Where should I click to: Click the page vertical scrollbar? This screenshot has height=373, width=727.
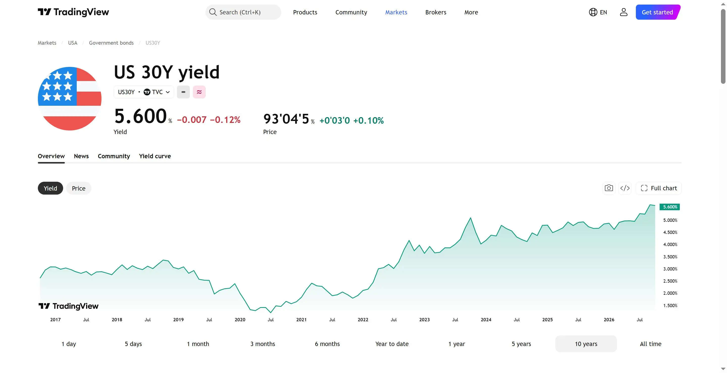pos(723,46)
